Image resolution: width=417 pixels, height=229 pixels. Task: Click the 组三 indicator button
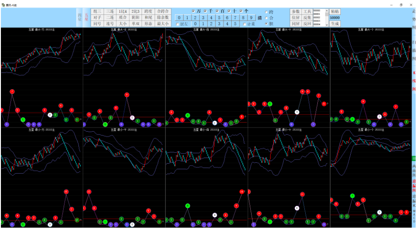click(x=97, y=11)
